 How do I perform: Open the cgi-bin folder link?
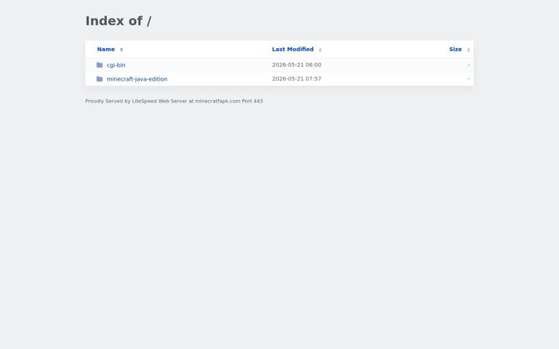[x=116, y=65]
